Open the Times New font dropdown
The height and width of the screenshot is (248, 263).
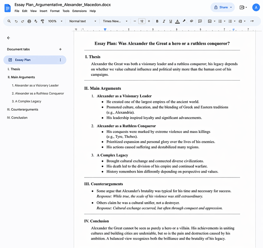[x=115, y=21]
